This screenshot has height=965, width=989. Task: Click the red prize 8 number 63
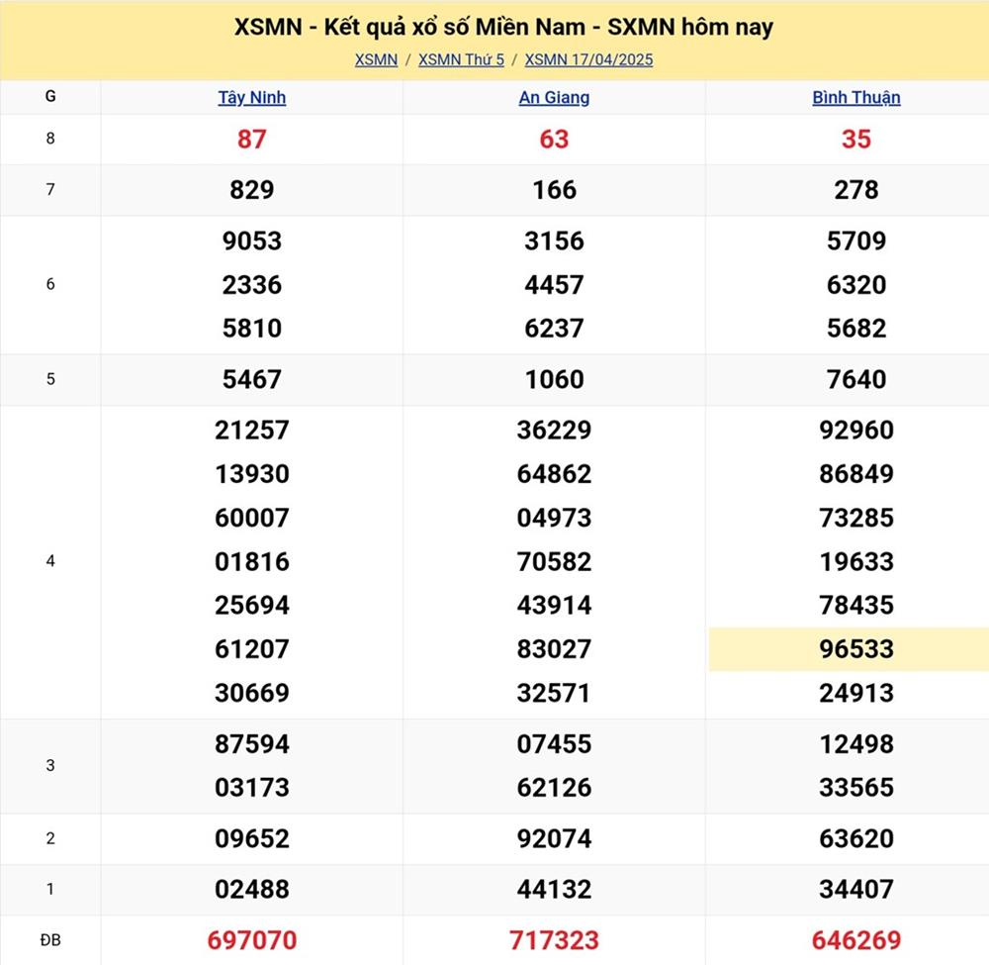pyautogui.click(x=554, y=140)
